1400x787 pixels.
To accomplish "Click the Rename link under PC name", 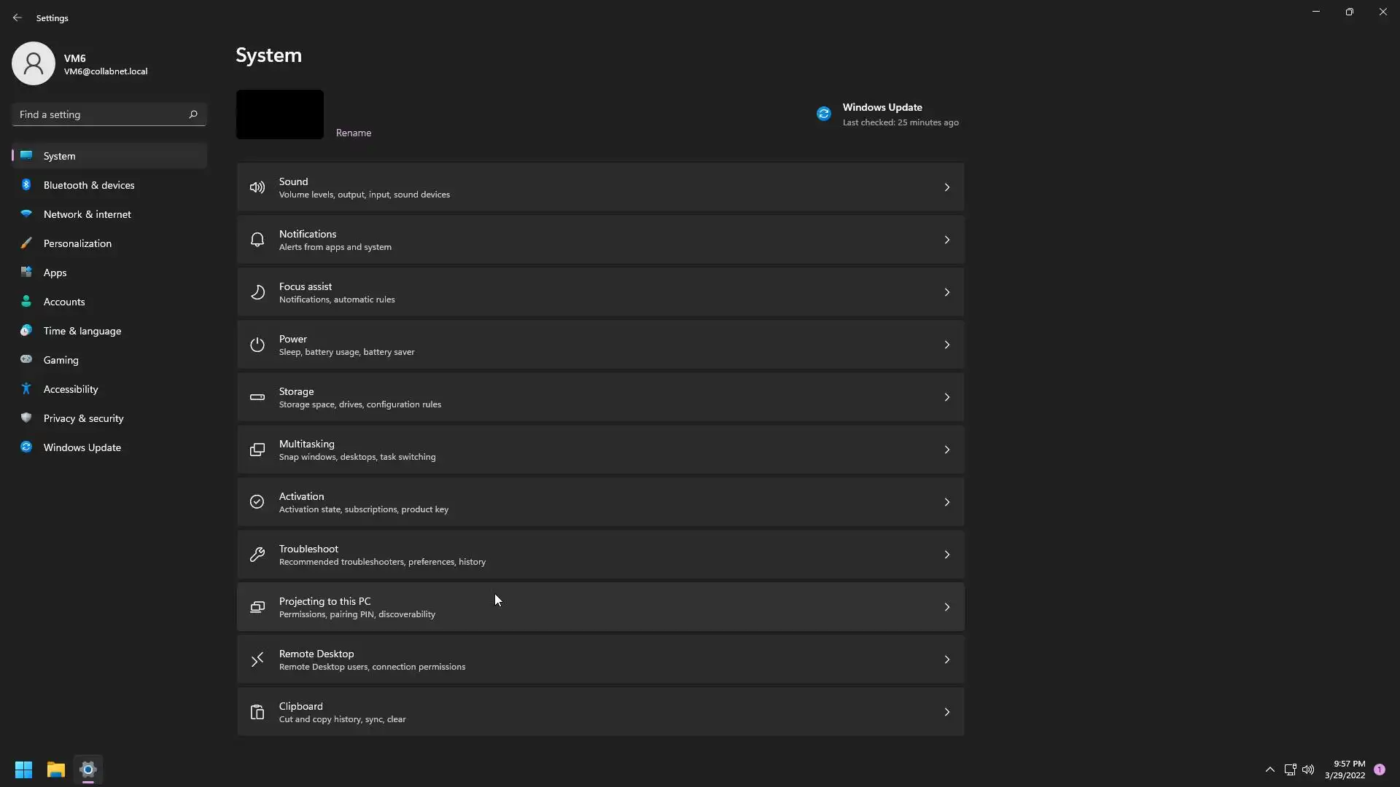I will coord(354,133).
